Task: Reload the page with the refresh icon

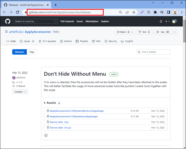Action: point(18,12)
